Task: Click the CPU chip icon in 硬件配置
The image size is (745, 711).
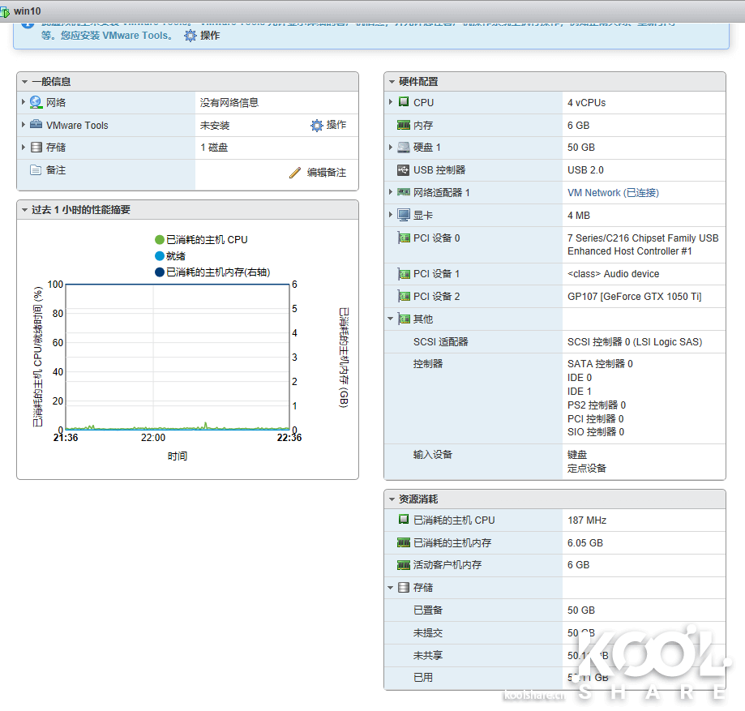Action: 403,103
